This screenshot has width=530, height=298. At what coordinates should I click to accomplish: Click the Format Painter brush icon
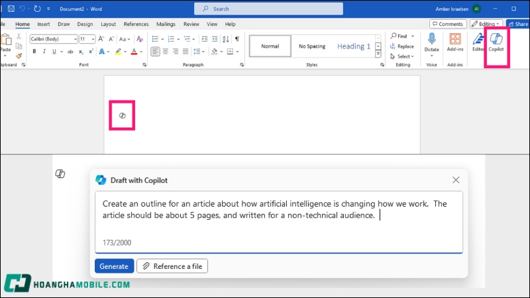point(19,56)
